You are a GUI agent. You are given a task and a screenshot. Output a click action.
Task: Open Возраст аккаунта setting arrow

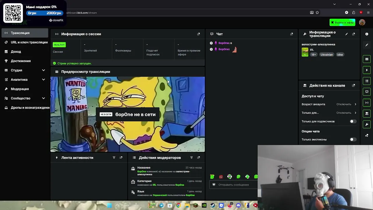tap(355, 104)
